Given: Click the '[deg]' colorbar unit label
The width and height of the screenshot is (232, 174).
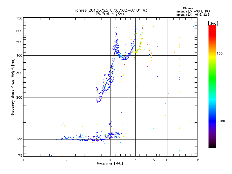Looking at the screenshot, I should coord(213,23).
